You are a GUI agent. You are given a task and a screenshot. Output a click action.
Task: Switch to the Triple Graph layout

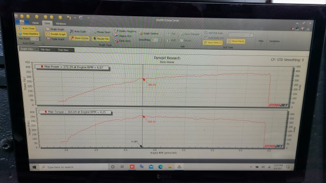[x=56, y=39]
